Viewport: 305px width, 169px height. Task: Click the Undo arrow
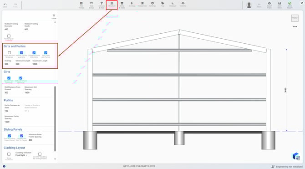[5, 5]
